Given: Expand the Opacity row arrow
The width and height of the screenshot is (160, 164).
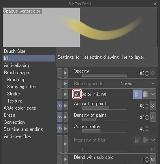Looking at the screenshot, I should pos(66,73).
